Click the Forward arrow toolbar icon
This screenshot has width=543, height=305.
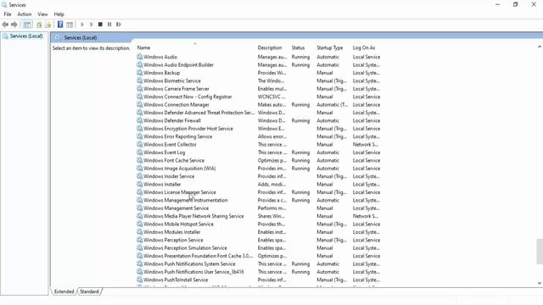coord(14,25)
